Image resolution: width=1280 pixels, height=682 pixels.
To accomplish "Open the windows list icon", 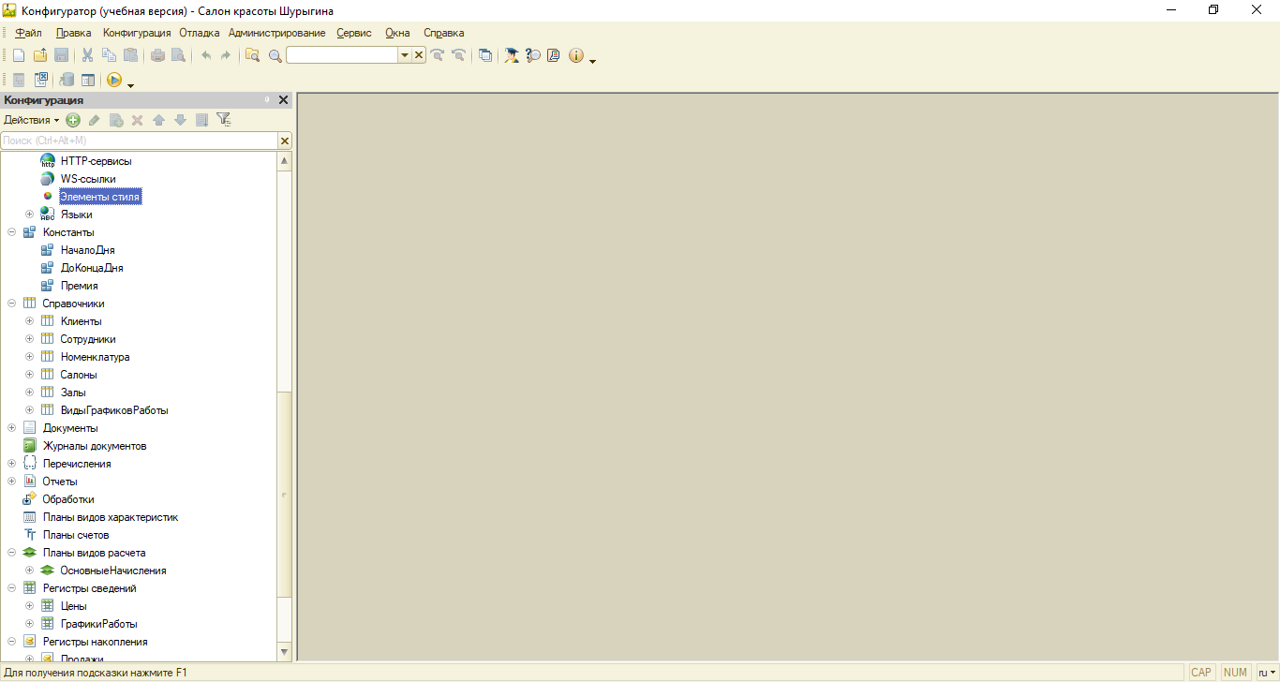I will (485, 55).
